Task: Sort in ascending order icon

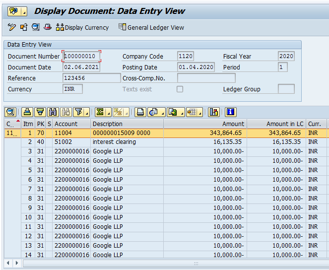Action: pos(27,112)
